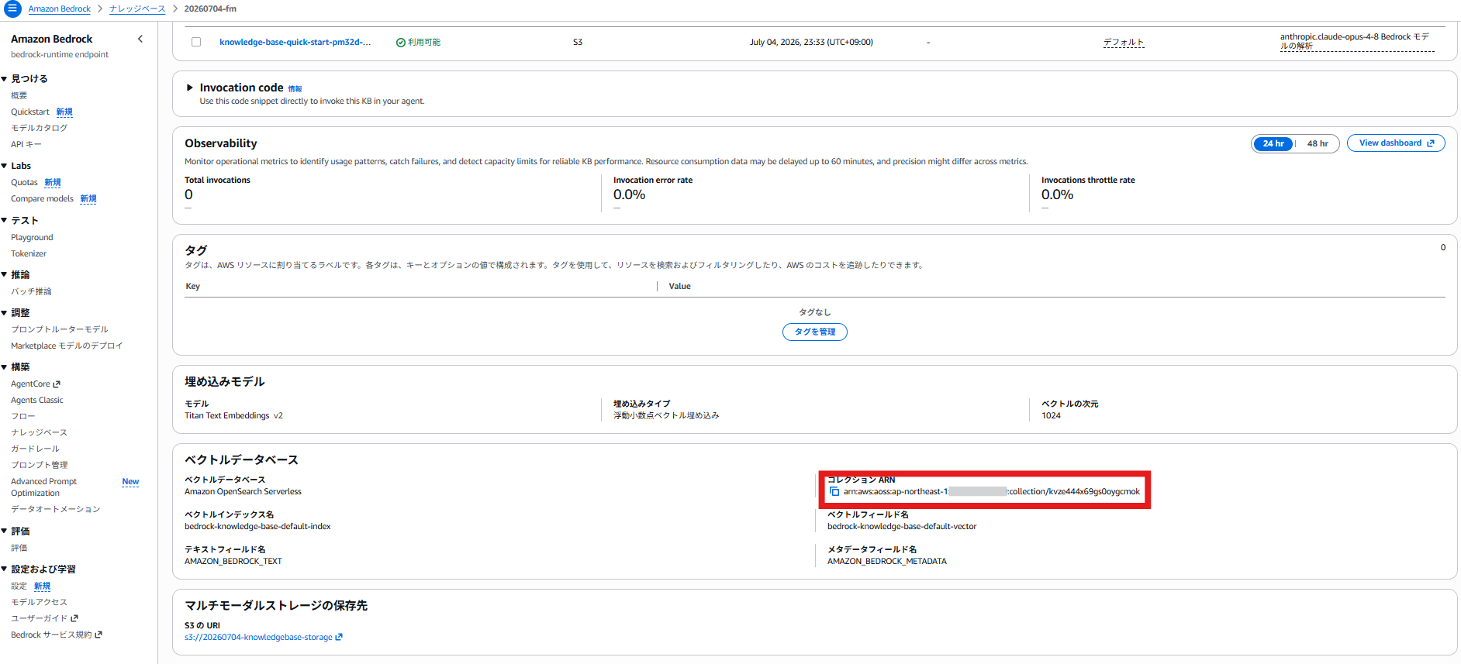Click the July 04, 2026, 23:33 timestamp

[811, 43]
